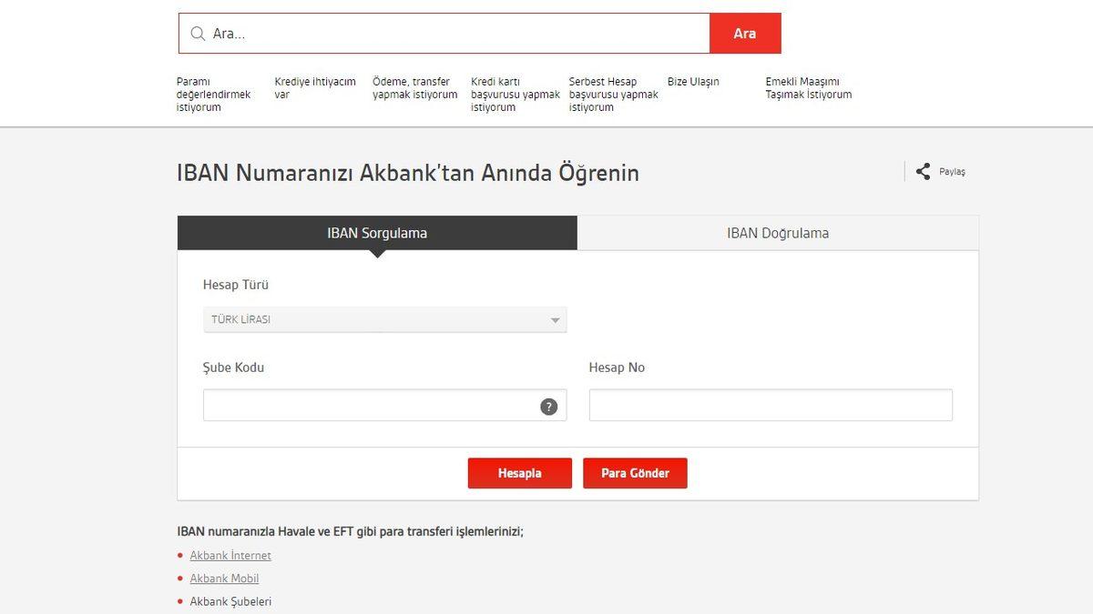The height and width of the screenshot is (614, 1093).
Task: Open the Akbank İnternet link
Action: [x=230, y=555]
